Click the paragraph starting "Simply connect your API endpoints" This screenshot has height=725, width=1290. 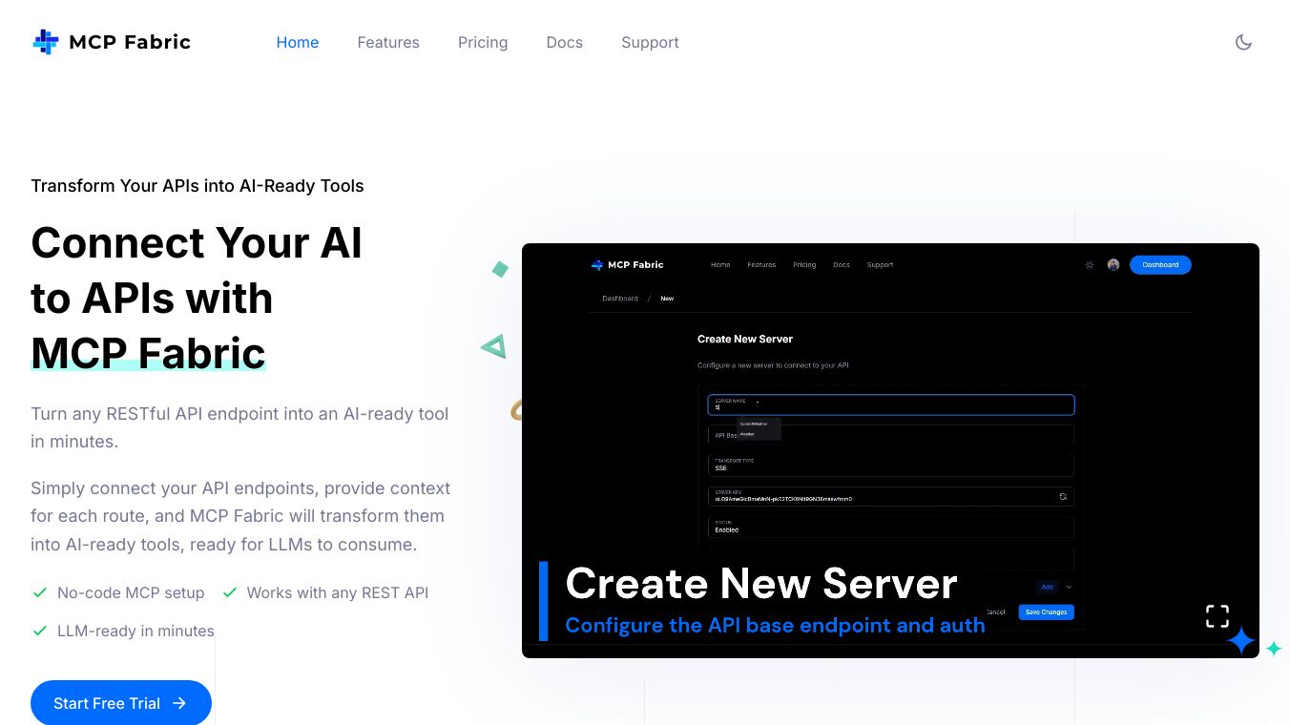pos(240,516)
